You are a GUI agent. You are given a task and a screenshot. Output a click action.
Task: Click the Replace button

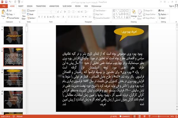point(163,14)
